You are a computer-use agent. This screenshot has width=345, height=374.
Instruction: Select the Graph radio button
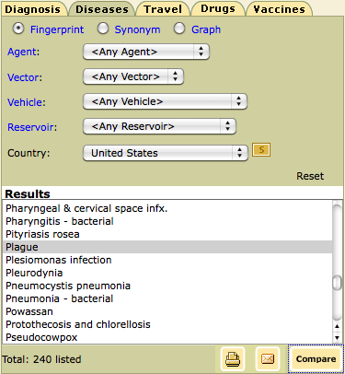pos(179,29)
